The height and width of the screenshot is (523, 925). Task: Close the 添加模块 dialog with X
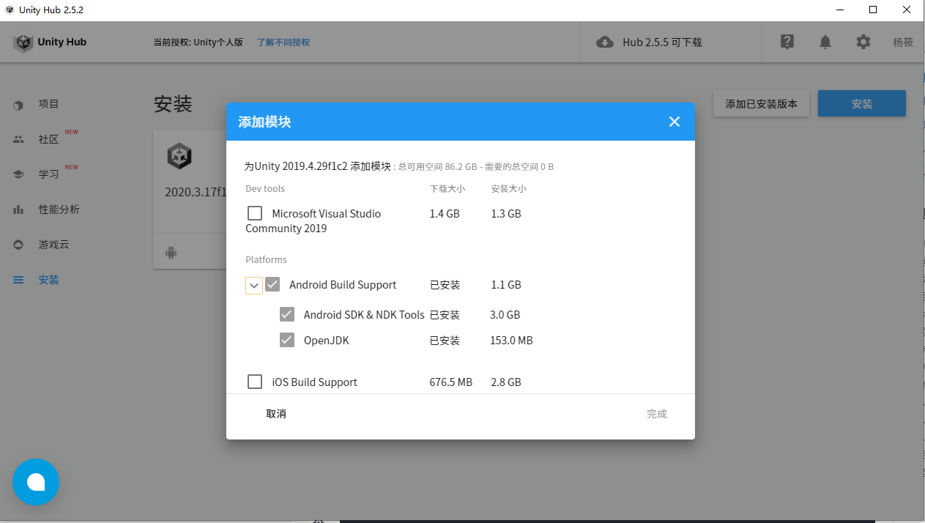675,122
